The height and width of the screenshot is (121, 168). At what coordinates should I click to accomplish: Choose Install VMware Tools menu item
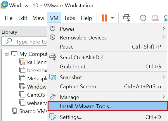click(x=108, y=106)
